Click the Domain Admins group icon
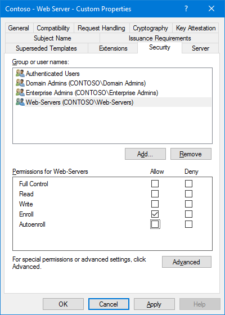The image size is (225, 315). click(x=20, y=83)
